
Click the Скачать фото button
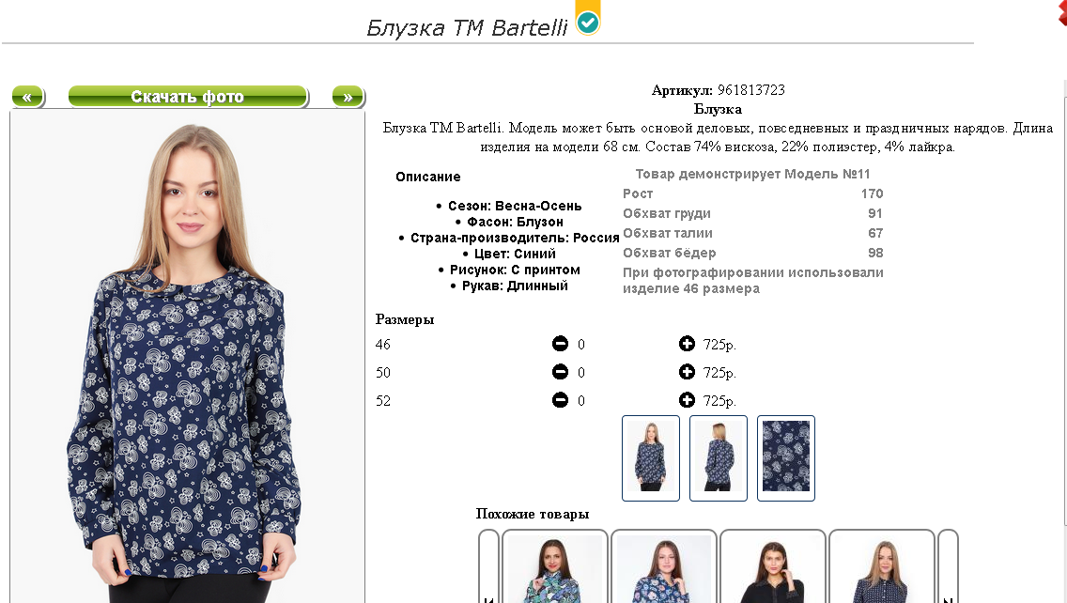point(188,97)
